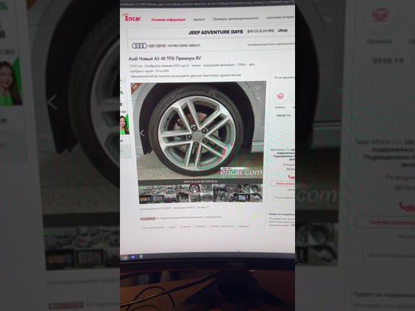This screenshot has height=311, width=415.
Task: Click the blue taskbar icon
Action: coord(132,257)
